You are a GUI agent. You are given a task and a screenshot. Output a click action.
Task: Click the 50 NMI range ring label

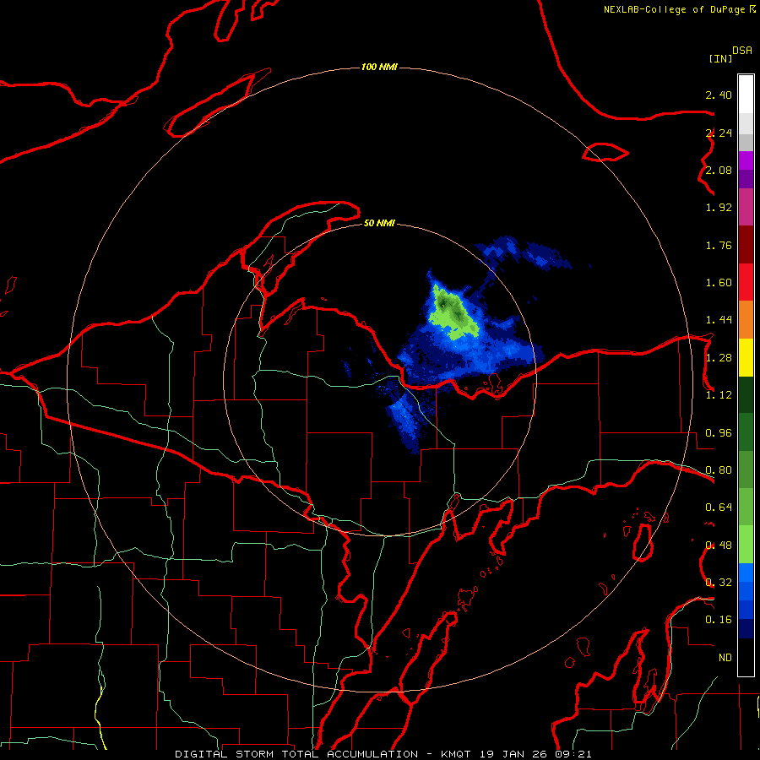point(379,223)
